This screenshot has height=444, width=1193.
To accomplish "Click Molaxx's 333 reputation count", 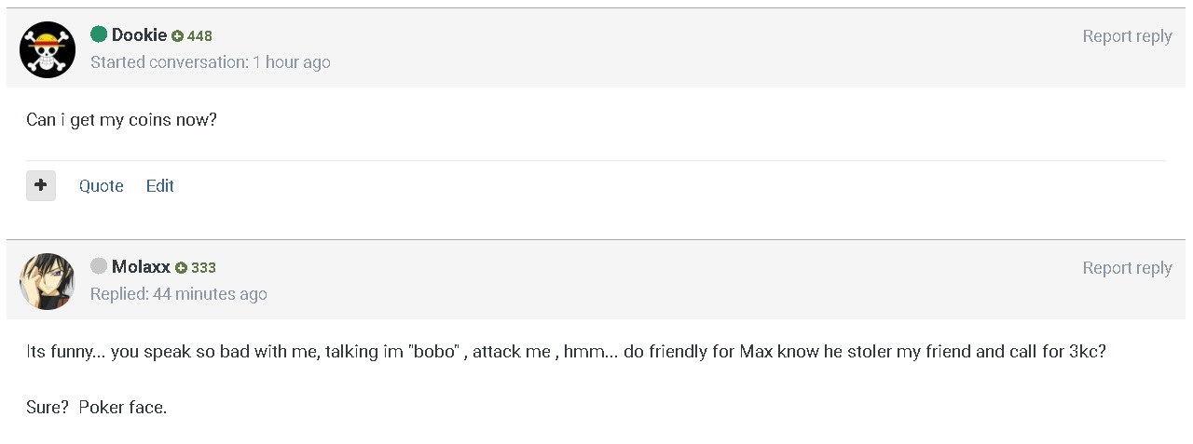I will click(203, 268).
